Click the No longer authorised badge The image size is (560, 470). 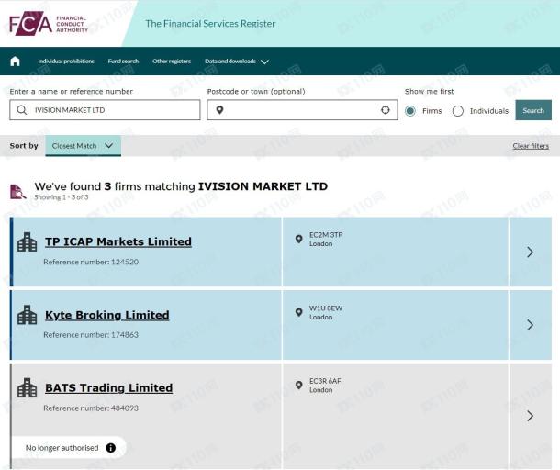click(69, 447)
